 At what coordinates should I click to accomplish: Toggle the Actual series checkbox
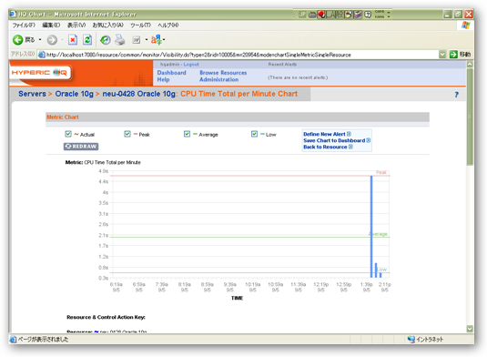point(68,134)
